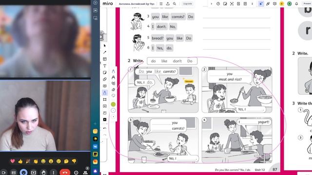Choose the Highlighter in pen submenu
The width and height of the screenshot is (312, 175).
[x=113, y=77]
